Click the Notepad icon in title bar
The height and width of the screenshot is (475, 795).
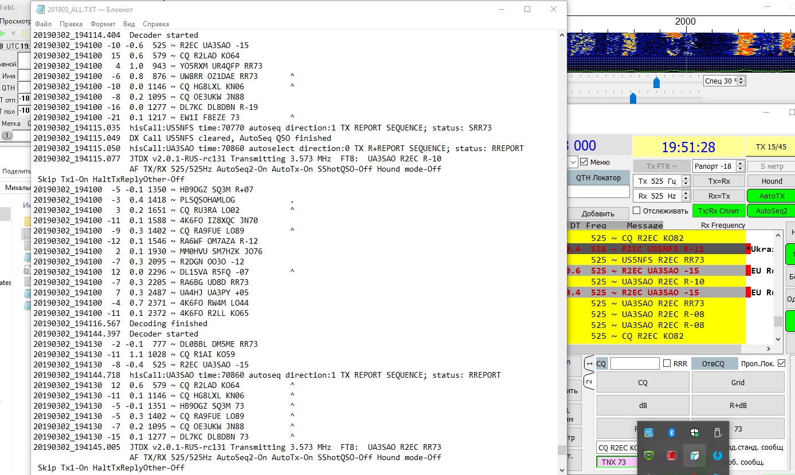click(40, 9)
